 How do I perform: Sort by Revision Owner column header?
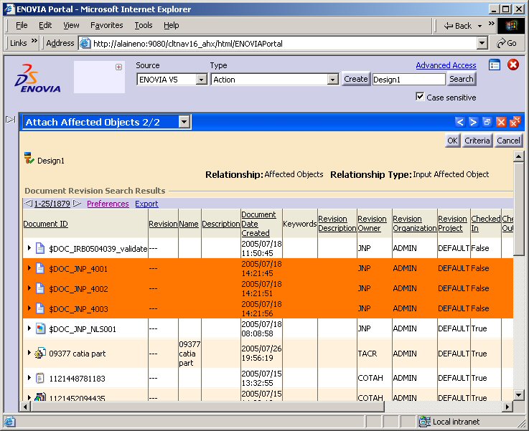pyautogui.click(x=372, y=224)
